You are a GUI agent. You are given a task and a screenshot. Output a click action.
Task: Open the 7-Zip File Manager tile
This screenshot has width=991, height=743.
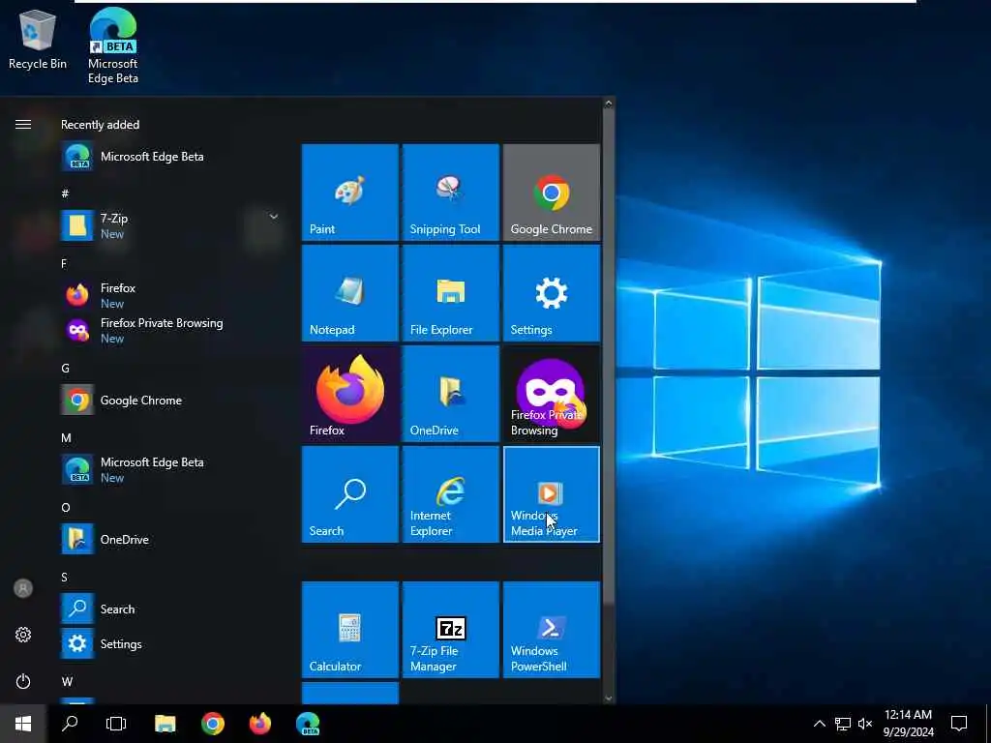coord(451,629)
